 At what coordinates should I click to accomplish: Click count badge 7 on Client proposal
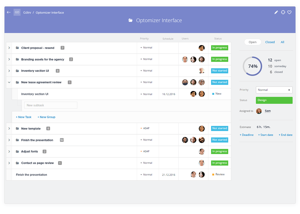click(62, 48)
